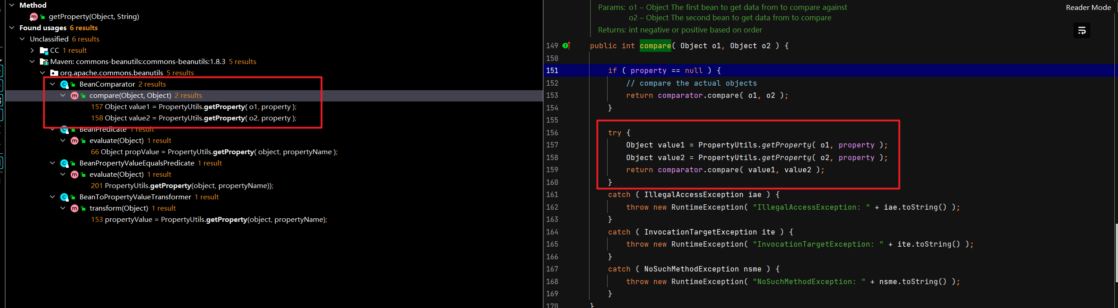Collapse the BeanPropertyValueEqualsPredicate class node

tap(52, 163)
